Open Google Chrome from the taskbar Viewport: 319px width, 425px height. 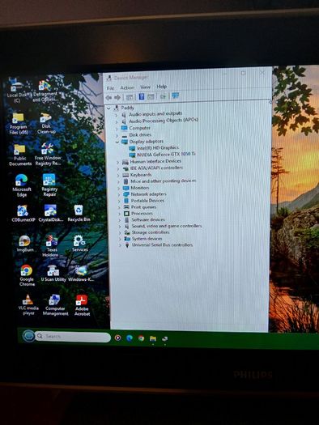[x=141, y=338]
